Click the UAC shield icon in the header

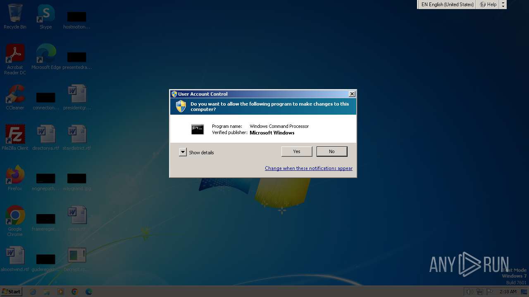click(181, 106)
